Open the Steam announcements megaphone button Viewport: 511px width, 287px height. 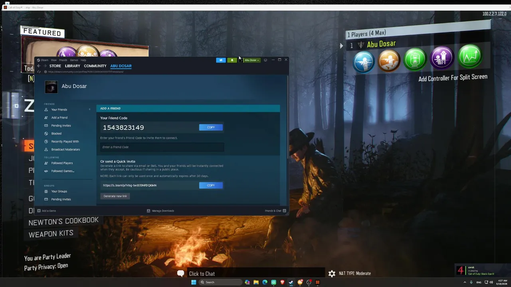pyautogui.click(x=221, y=60)
